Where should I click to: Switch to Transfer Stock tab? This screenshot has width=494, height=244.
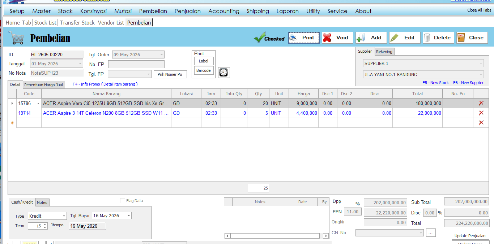77,23
